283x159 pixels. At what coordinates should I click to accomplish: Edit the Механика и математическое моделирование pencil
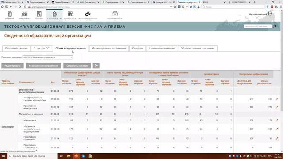[x=277, y=129]
